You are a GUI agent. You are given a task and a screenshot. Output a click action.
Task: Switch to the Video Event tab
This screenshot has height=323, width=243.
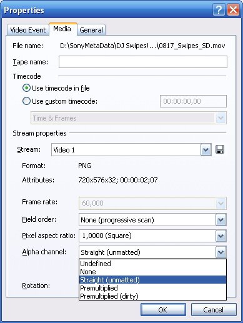[x=28, y=30]
